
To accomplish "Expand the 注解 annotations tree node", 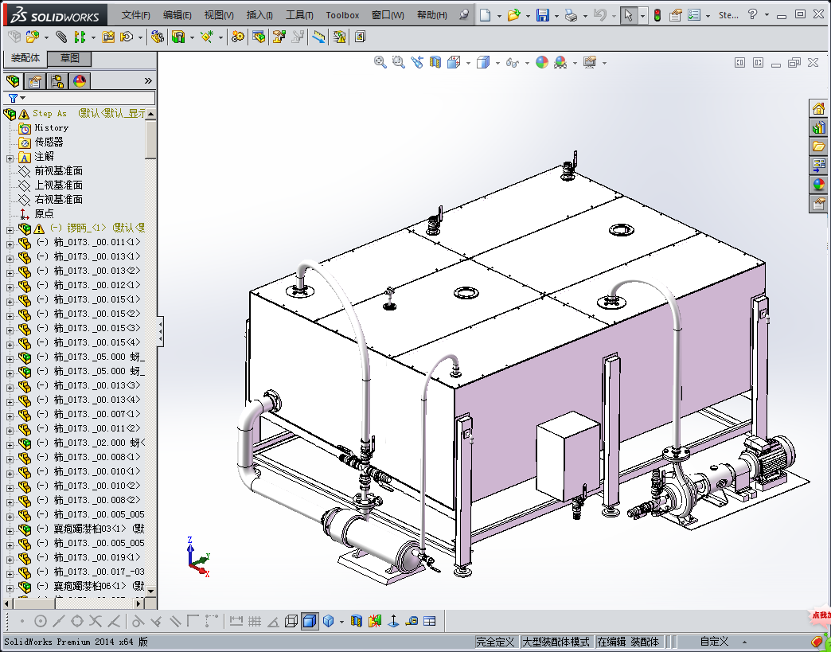I will pos(10,158).
